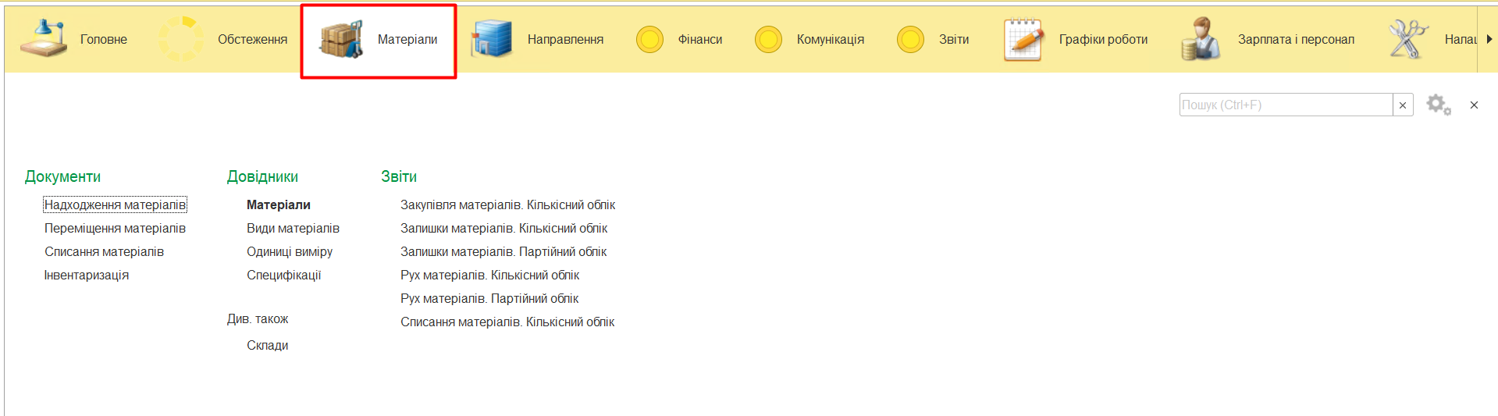Viewport: 1498px width, 416px height.
Task: Close the functions menu panel
Action: pyautogui.click(x=1474, y=105)
